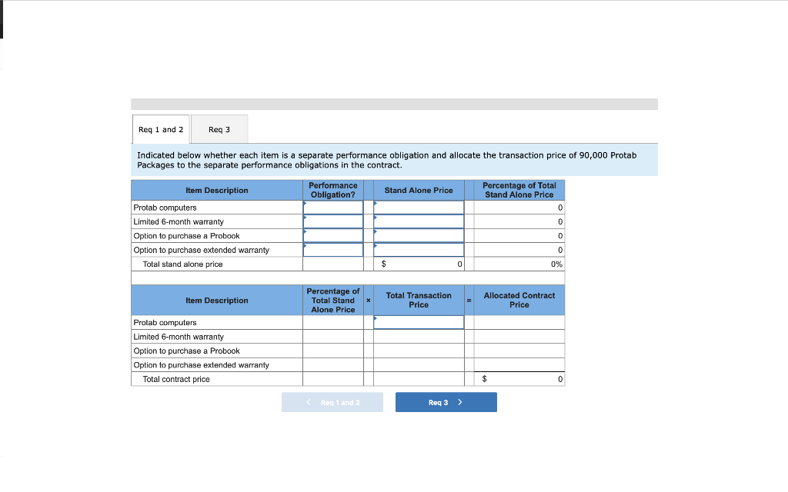Click Stand Alone Price input for Protab computers
788x492 pixels.
pos(418,207)
